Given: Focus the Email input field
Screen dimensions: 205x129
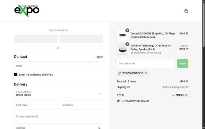Looking at the screenshot, I should coord(58,66).
